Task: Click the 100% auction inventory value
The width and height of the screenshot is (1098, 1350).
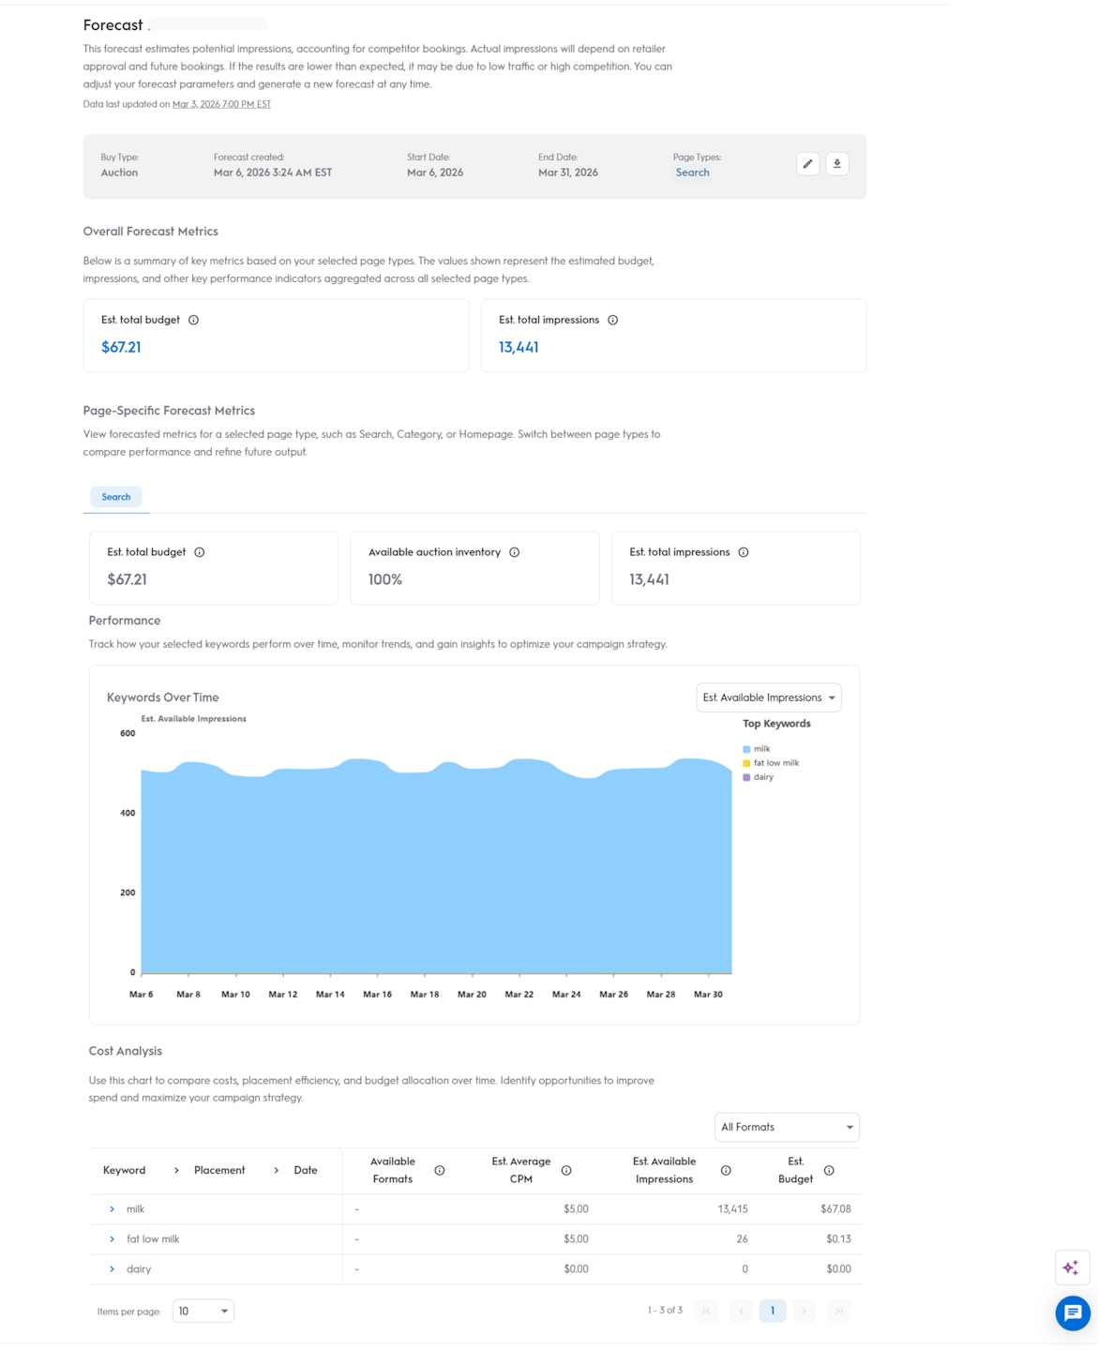Action: pos(385,580)
